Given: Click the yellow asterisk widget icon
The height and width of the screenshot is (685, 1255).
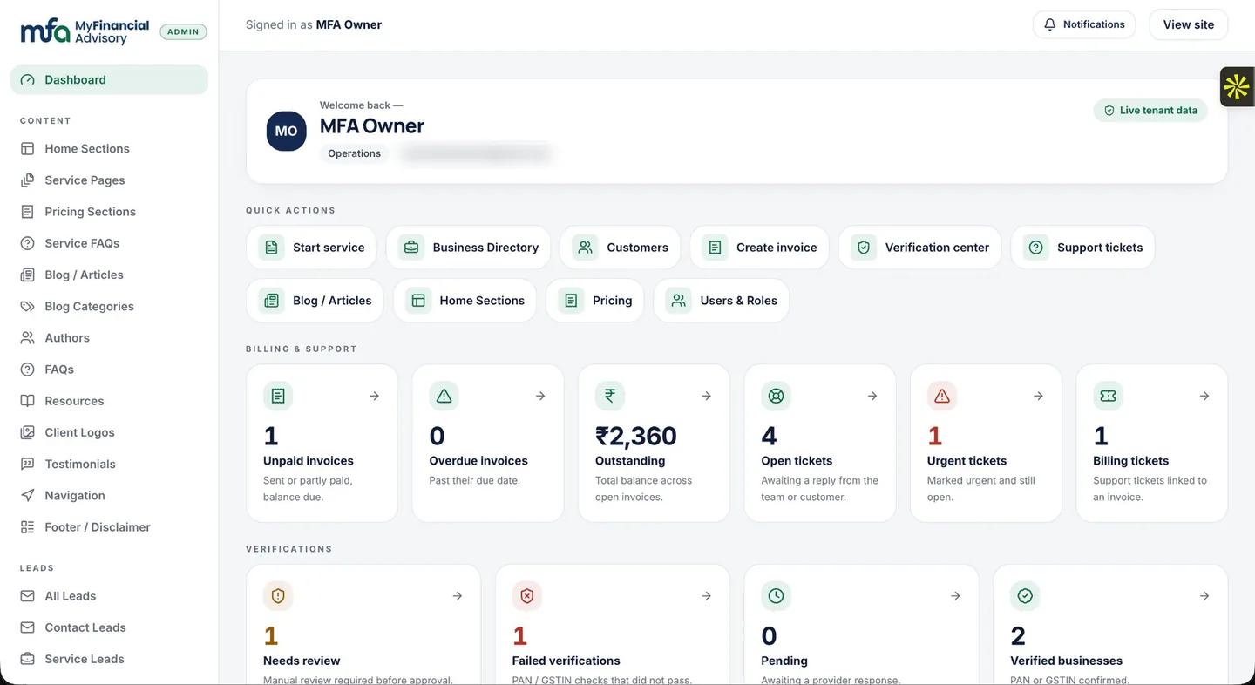Looking at the screenshot, I should pyautogui.click(x=1237, y=87).
